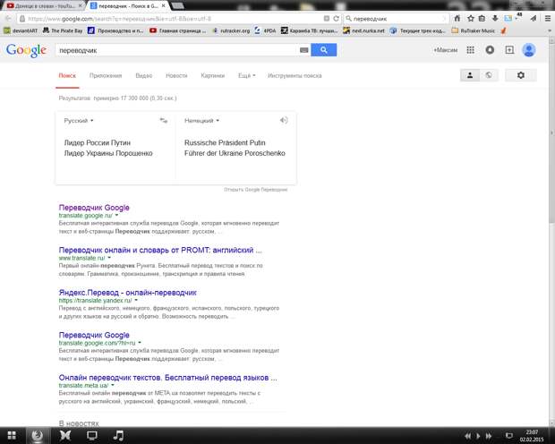Click the Google+ share plus icon
555x444 pixels.
pyautogui.click(x=509, y=50)
